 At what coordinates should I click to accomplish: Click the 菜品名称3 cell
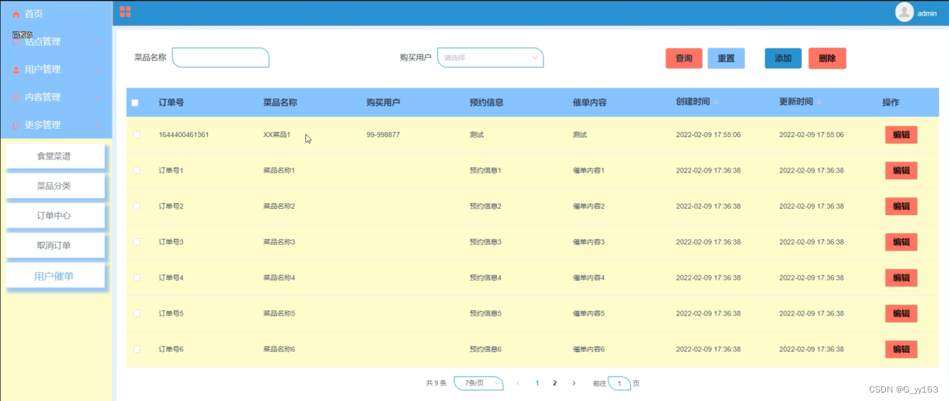(279, 242)
